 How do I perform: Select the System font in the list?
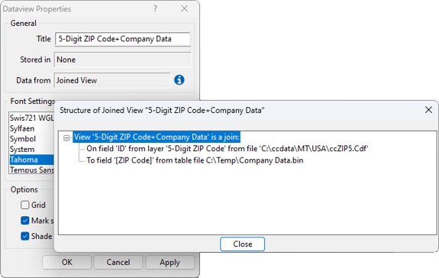[31, 149]
